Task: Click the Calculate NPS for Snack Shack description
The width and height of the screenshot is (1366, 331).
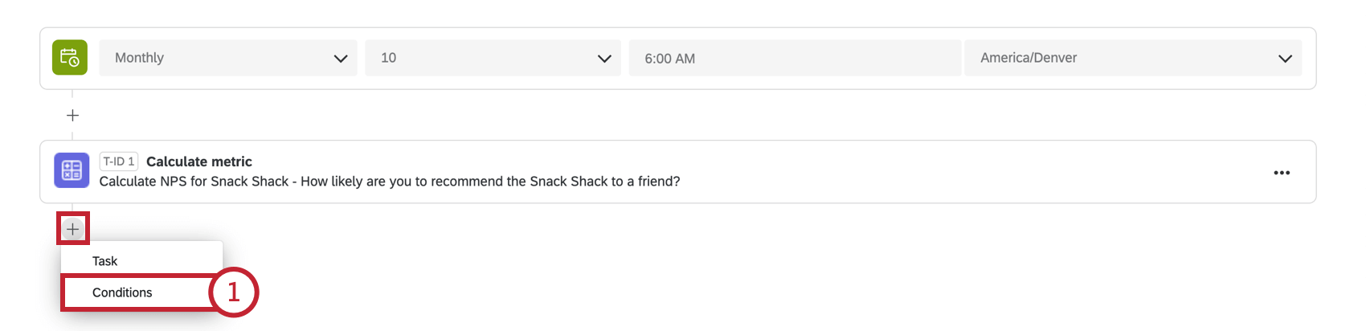Action: pos(390,182)
